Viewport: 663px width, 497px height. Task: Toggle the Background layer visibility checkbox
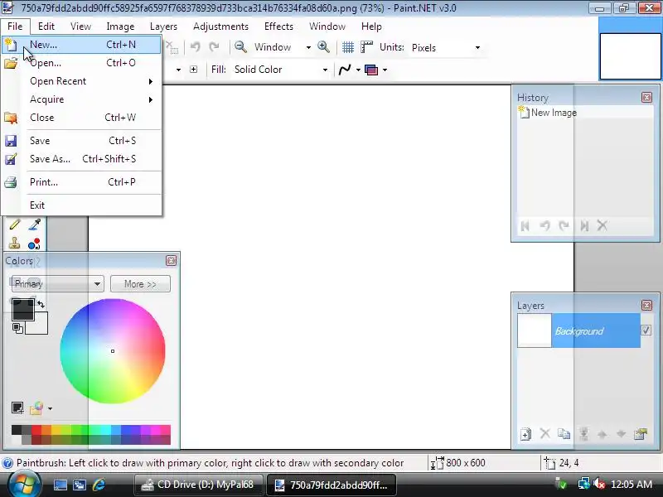point(646,330)
